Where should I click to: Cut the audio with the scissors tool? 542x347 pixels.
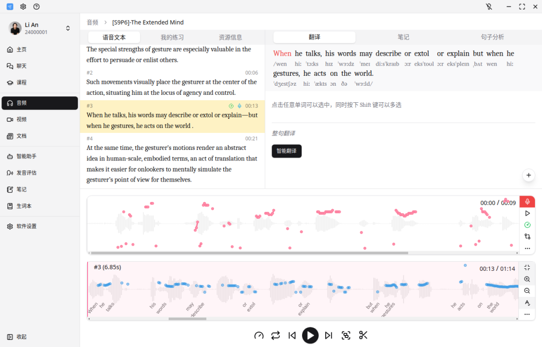(x=363, y=335)
